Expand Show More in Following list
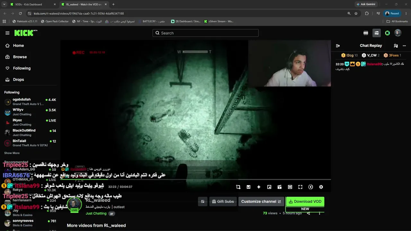Screen dimensions: 411x231 point(12,153)
